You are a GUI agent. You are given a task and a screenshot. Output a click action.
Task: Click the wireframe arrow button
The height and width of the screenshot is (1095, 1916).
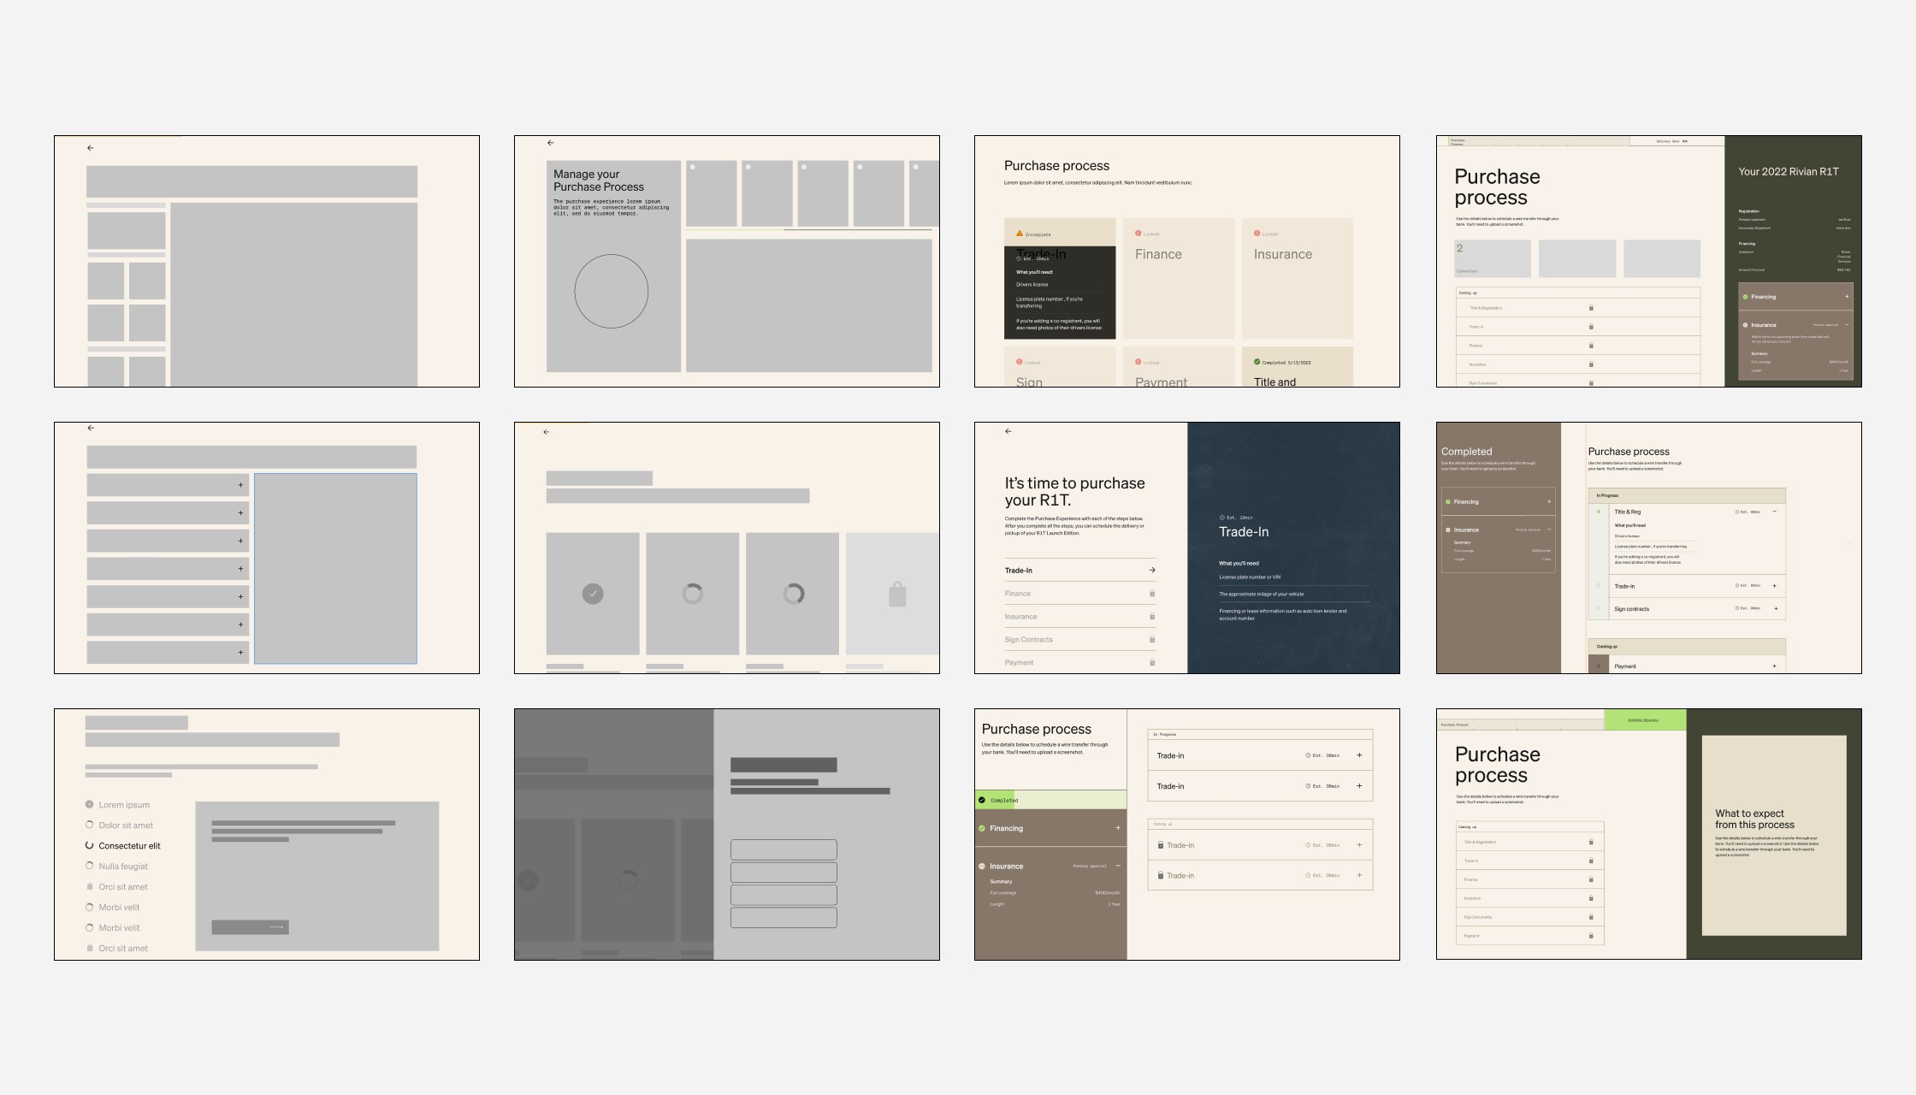(250, 926)
